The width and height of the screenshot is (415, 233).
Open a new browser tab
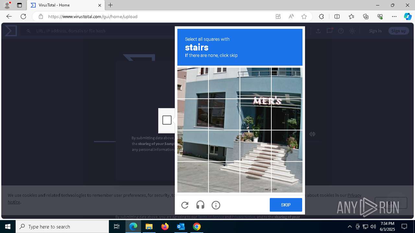pyautogui.click(x=111, y=5)
